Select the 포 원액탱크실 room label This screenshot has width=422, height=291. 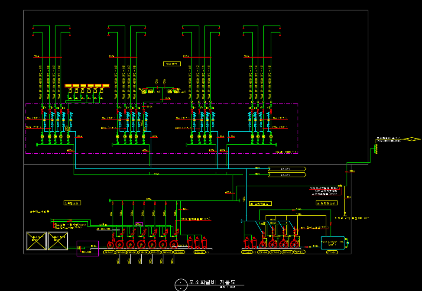(327, 203)
